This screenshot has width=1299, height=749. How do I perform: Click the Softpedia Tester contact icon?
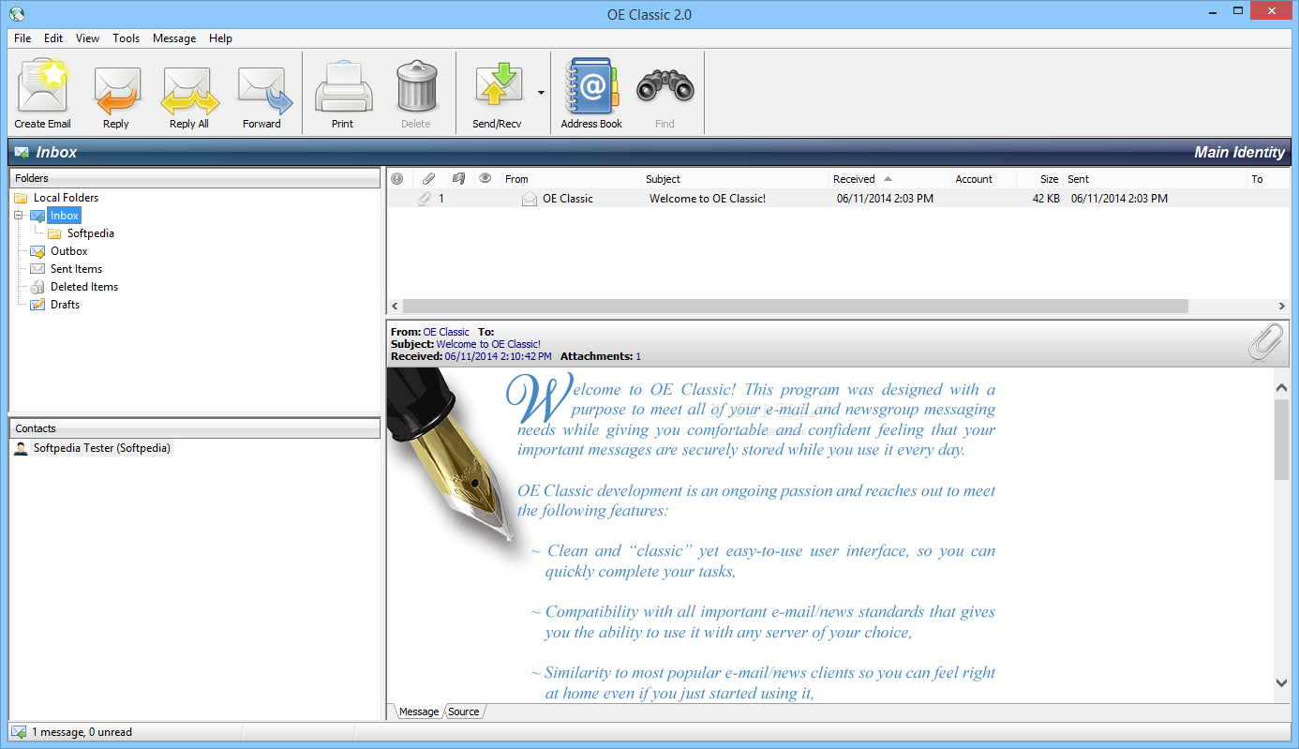(21, 448)
